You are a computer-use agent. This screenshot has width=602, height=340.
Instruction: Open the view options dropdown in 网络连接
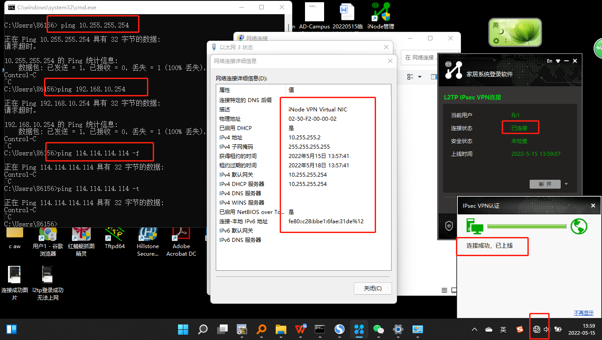point(420,77)
